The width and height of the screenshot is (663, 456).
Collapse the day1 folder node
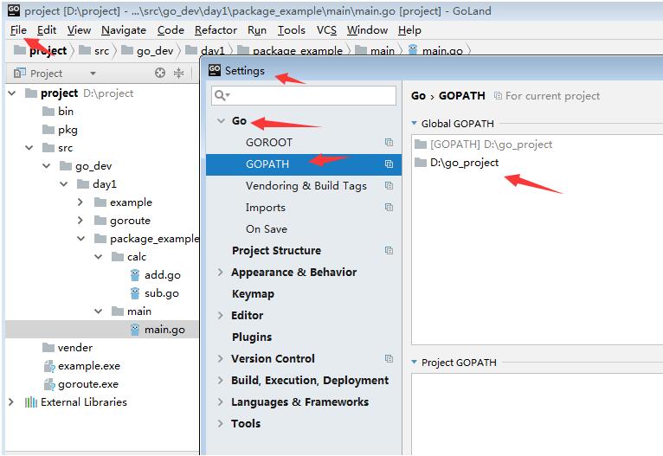[63, 183]
